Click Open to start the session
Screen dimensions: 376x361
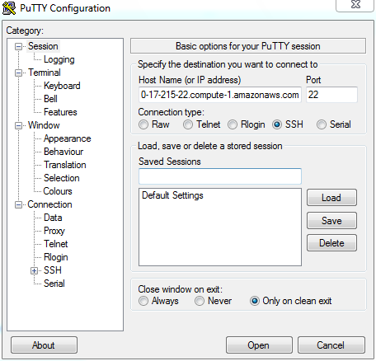[259, 345]
